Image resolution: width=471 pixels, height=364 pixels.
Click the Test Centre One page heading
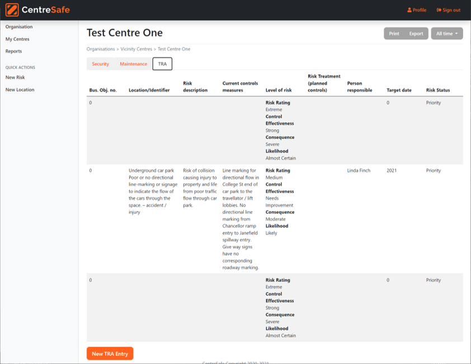tap(124, 33)
